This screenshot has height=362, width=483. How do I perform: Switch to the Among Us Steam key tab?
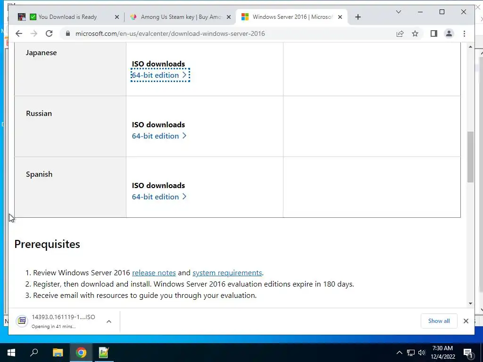coord(180,17)
